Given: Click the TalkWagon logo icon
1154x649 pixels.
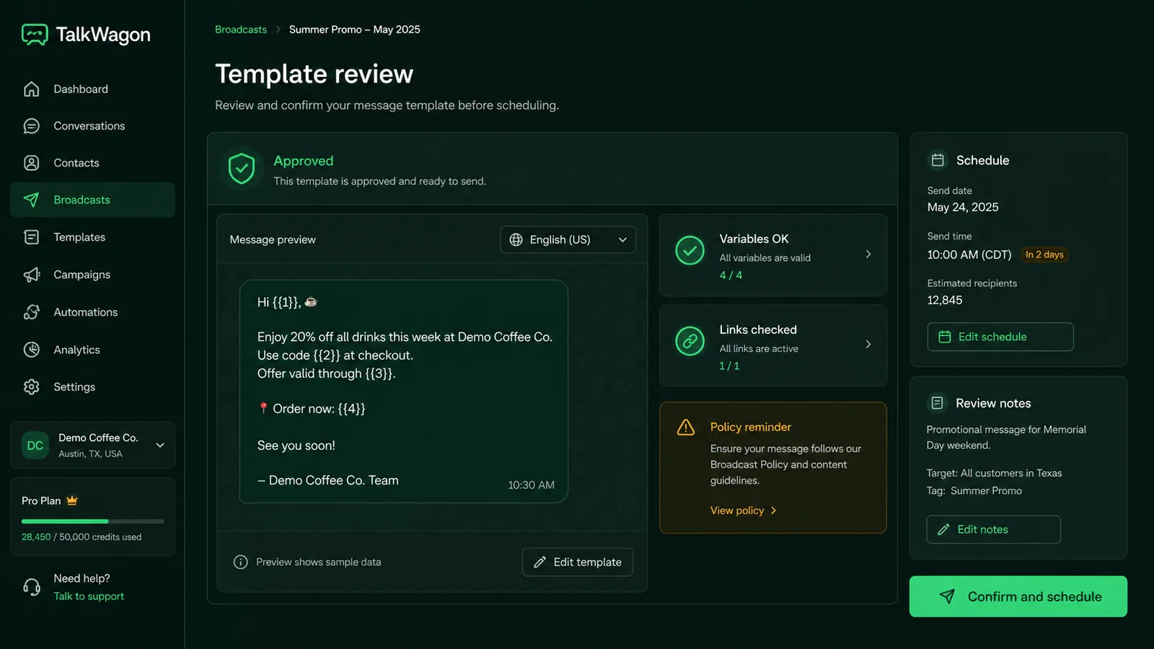Looking at the screenshot, I should tap(35, 34).
